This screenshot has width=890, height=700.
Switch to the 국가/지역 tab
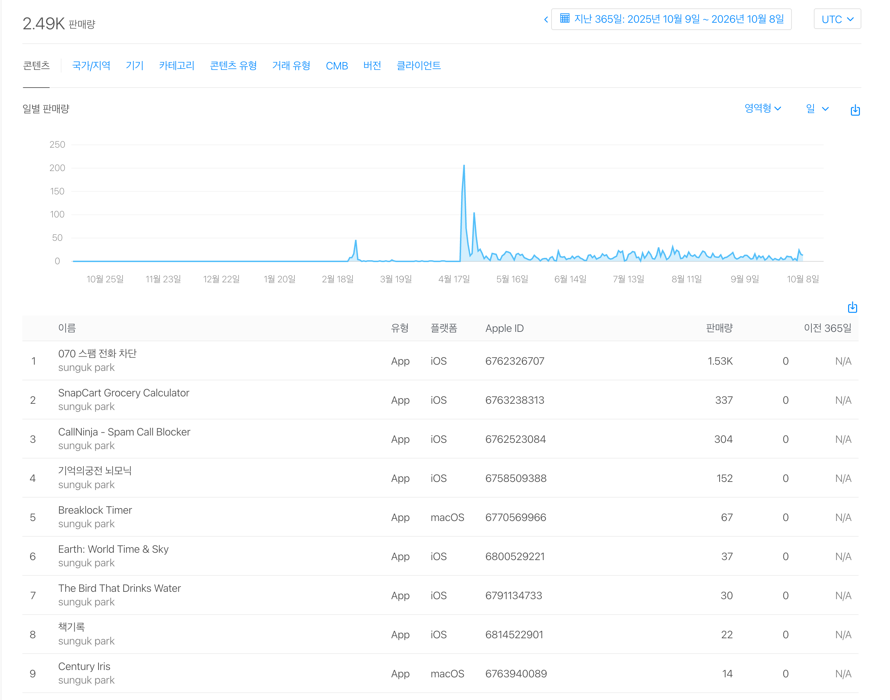click(91, 66)
